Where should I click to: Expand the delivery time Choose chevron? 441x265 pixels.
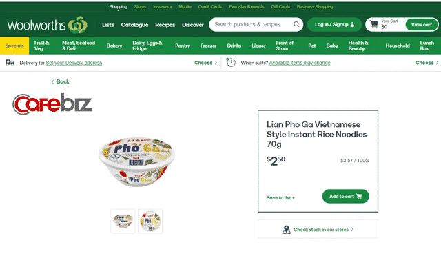437,63
